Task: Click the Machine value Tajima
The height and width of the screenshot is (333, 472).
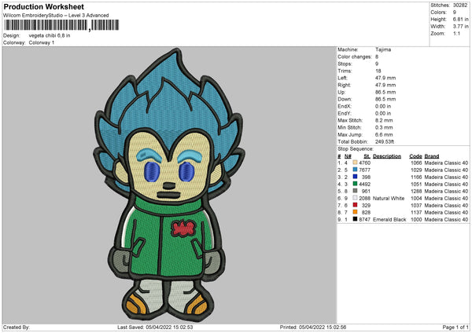Action: [x=383, y=49]
